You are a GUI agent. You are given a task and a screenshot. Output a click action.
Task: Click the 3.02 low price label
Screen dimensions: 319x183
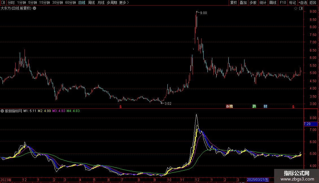point(168,104)
